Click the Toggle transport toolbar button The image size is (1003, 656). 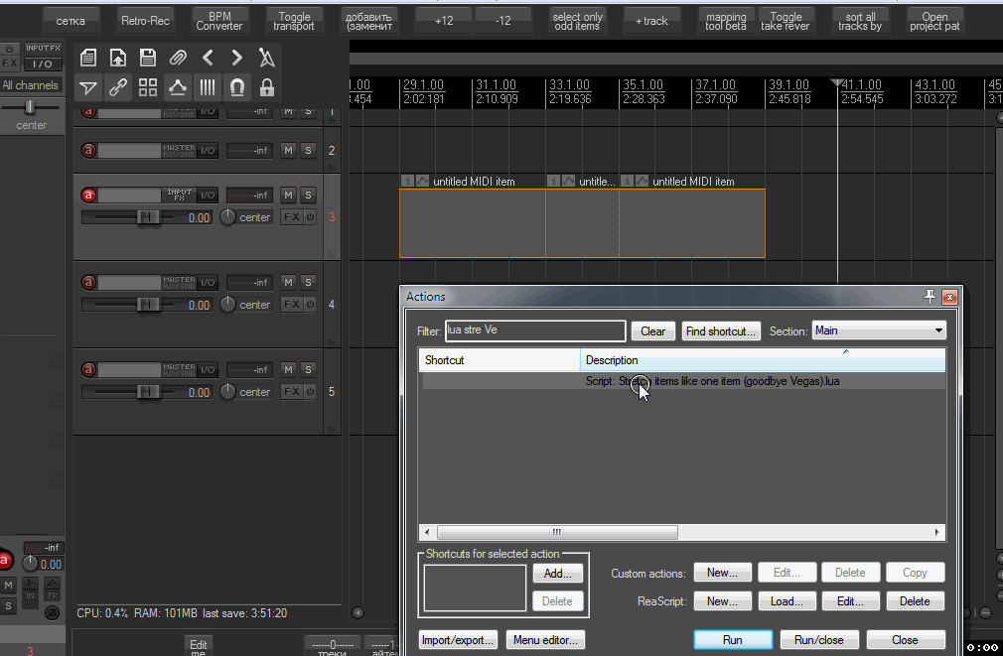(294, 21)
